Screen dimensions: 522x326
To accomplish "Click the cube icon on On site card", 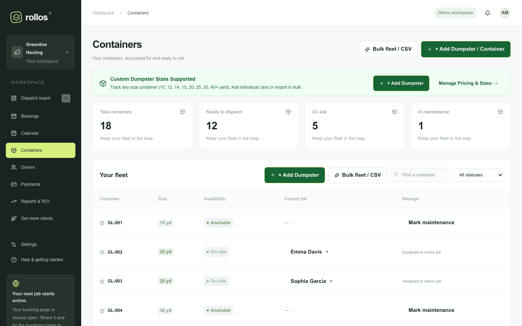I will [x=395, y=112].
